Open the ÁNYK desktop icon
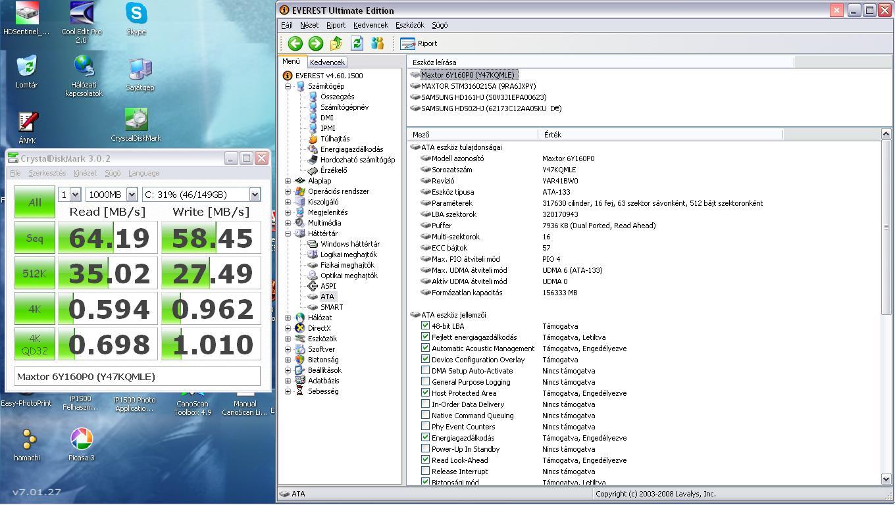The image size is (895, 505). tap(27, 128)
